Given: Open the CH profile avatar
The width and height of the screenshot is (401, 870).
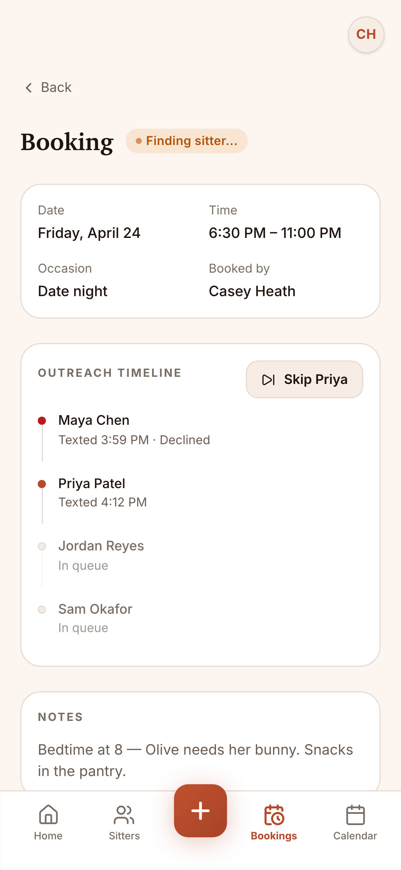Looking at the screenshot, I should (366, 34).
